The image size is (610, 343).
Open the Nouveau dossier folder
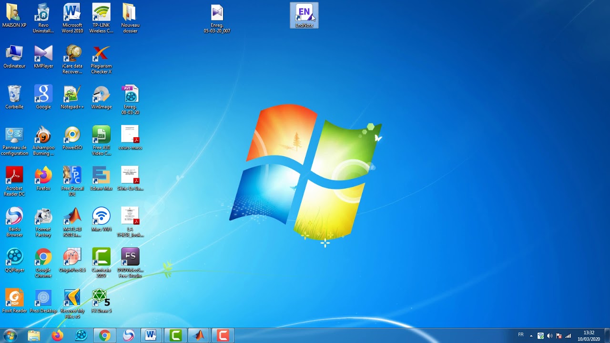point(130,18)
